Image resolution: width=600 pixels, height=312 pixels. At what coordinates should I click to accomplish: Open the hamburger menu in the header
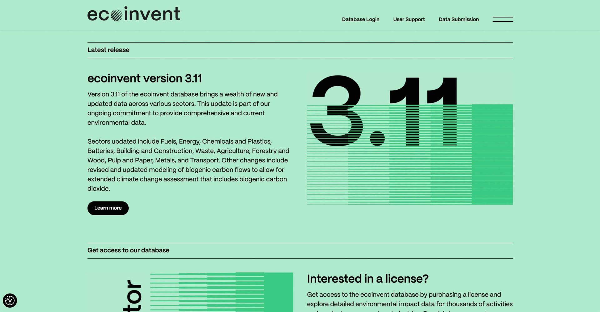pos(502,19)
